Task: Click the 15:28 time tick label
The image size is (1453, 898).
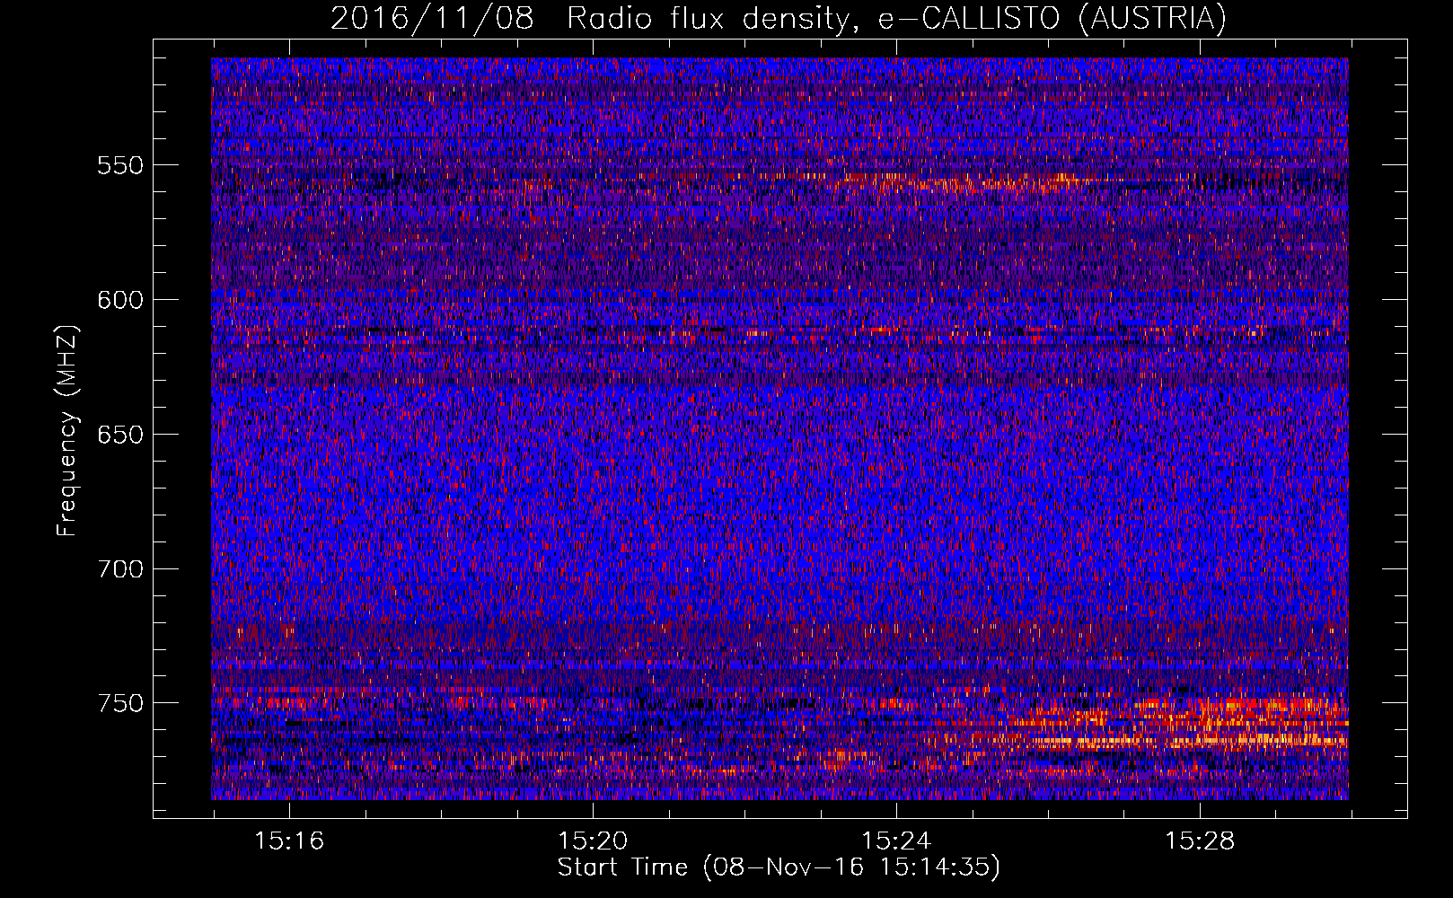Action: (1200, 841)
